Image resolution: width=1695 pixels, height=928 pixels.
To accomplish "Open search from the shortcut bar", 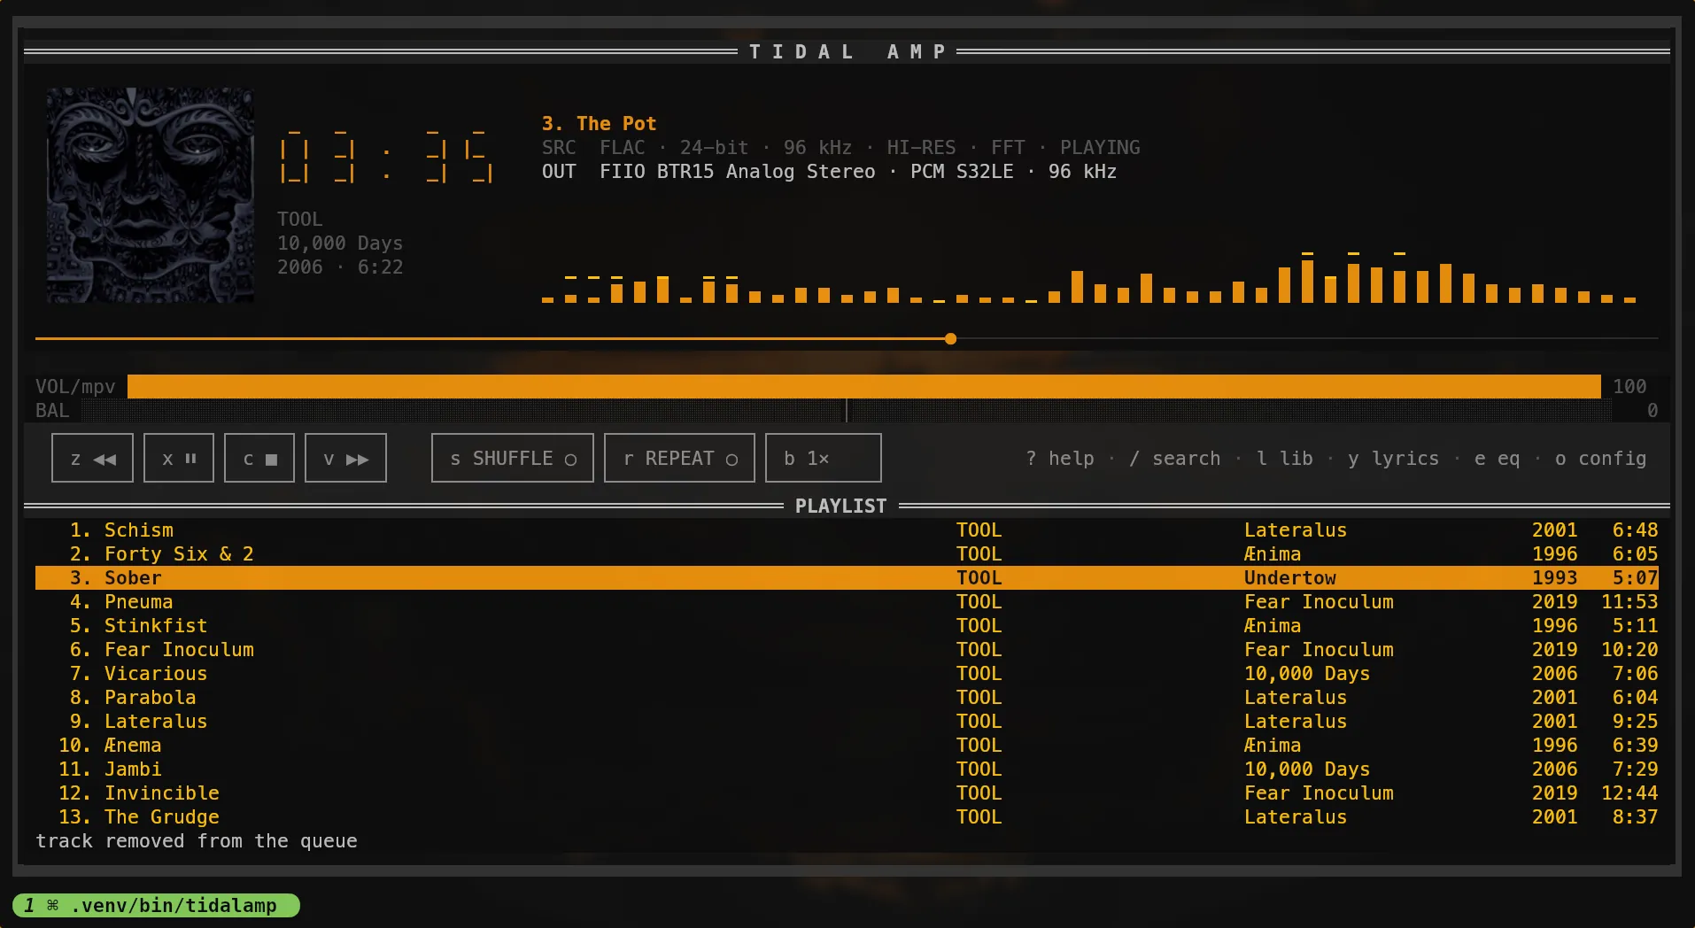I will coord(1175,459).
